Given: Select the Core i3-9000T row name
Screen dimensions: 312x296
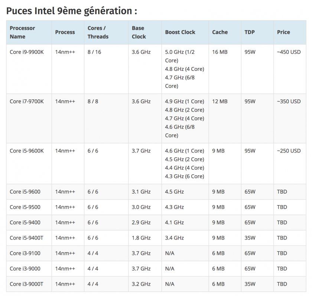Looking at the screenshot, I should (26, 284).
